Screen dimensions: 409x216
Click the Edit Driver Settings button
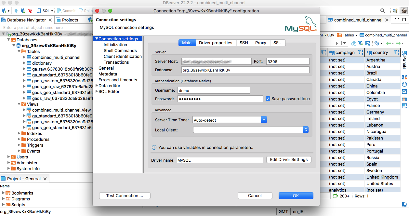pyautogui.click(x=289, y=159)
